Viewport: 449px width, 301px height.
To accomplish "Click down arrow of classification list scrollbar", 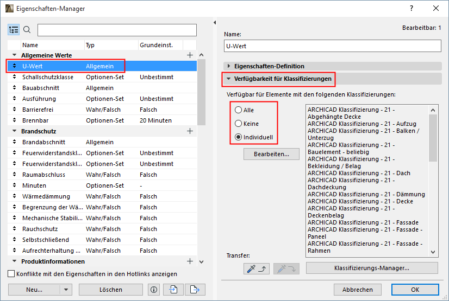I will [x=433, y=252].
